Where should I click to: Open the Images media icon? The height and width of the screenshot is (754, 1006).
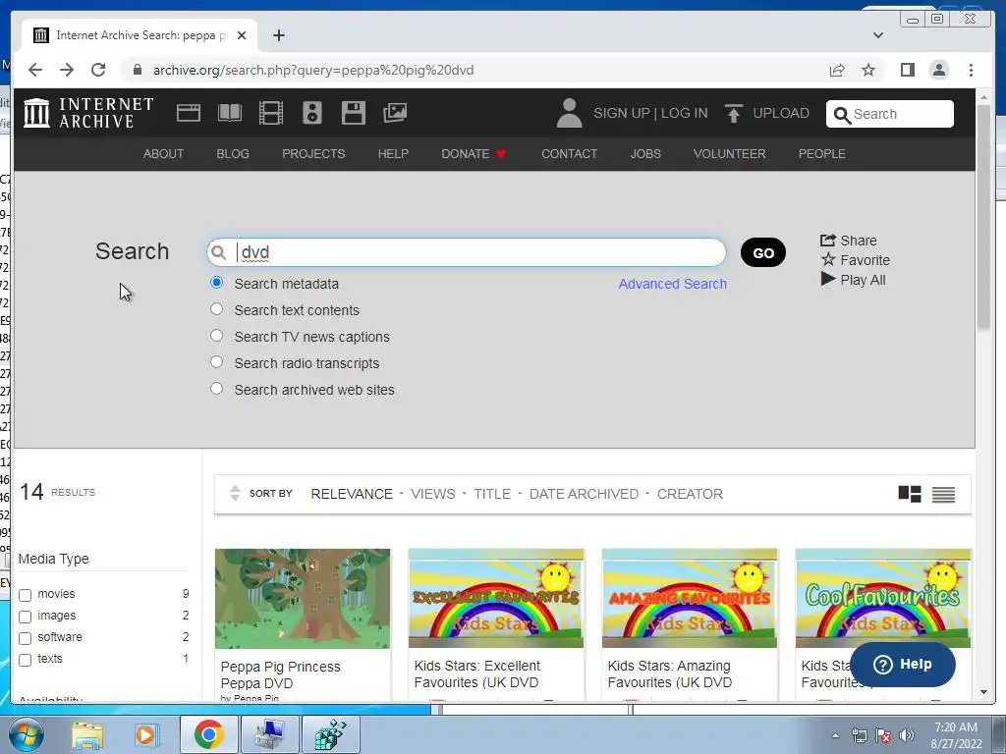point(395,113)
